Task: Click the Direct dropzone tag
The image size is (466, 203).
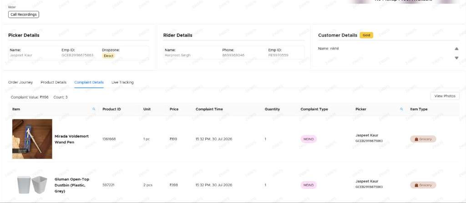Action: 108,56
